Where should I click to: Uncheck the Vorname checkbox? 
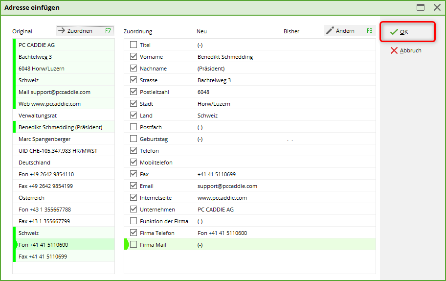click(x=134, y=57)
